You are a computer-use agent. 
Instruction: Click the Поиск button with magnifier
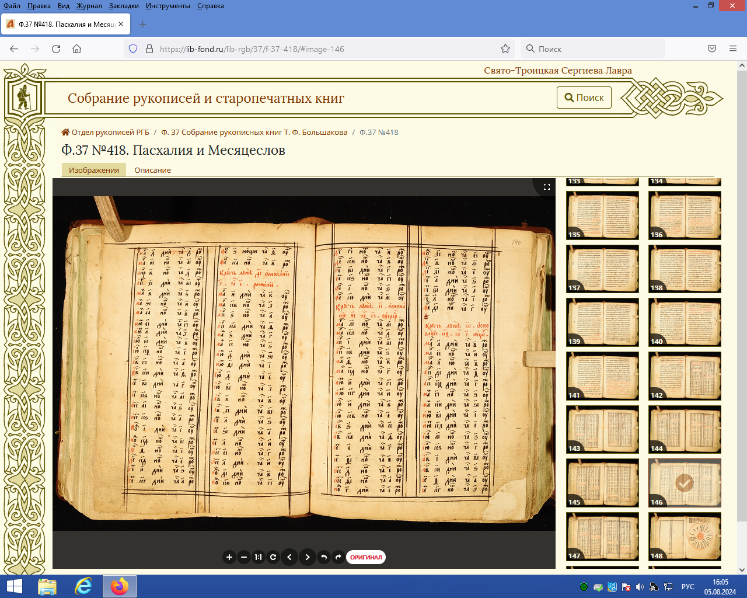coord(584,98)
